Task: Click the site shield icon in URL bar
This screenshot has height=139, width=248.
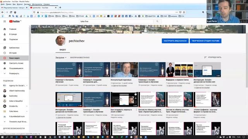Action: [34, 12]
